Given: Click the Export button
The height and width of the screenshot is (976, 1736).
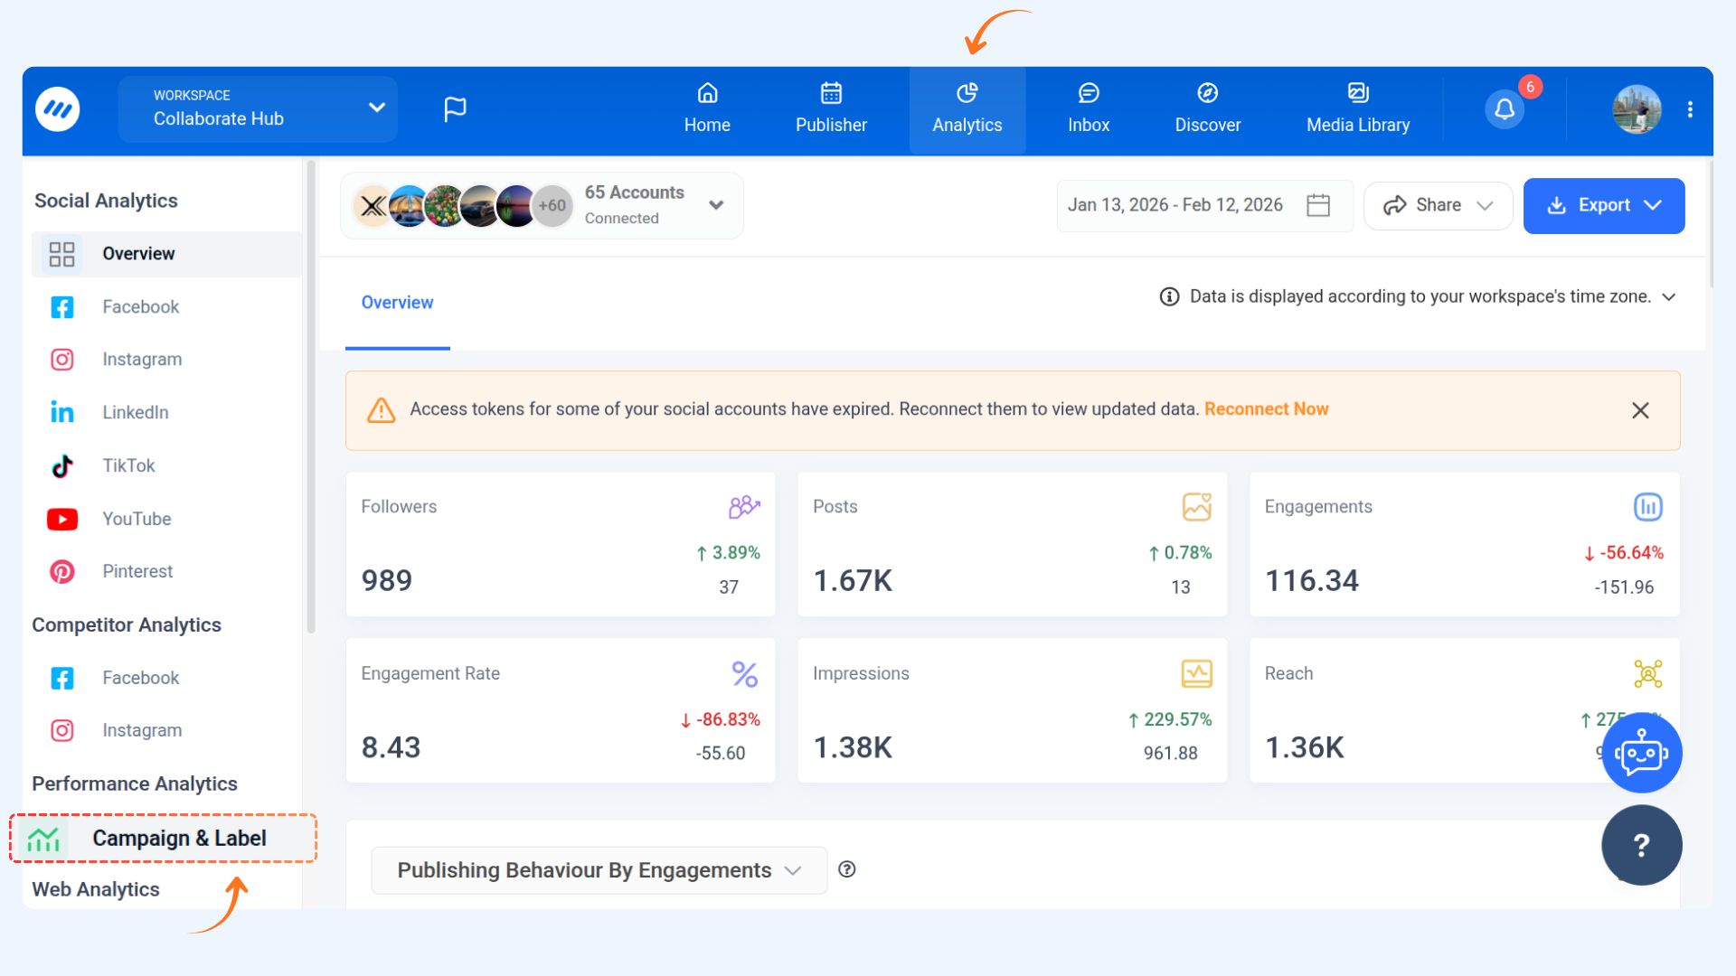Looking at the screenshot, I should click(1603, 205).
